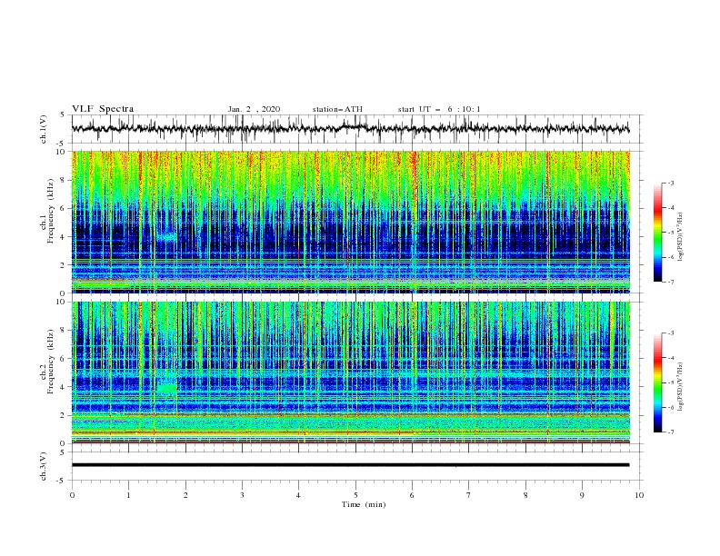Click the "VLF Spectra" plot title

(103, 109)
